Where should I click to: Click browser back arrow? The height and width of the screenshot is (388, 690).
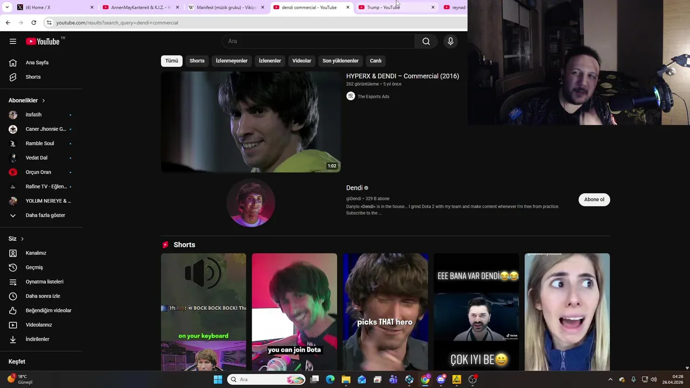pyautogui.click(x=8, y=23)
